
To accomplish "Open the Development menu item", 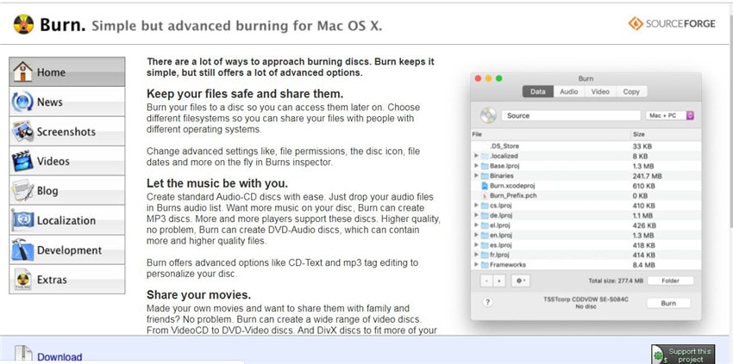I will pos(67,250).
